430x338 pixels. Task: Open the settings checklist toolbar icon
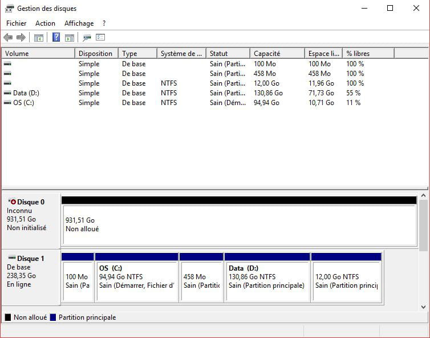pyautogui.click(x=100, y=38)
